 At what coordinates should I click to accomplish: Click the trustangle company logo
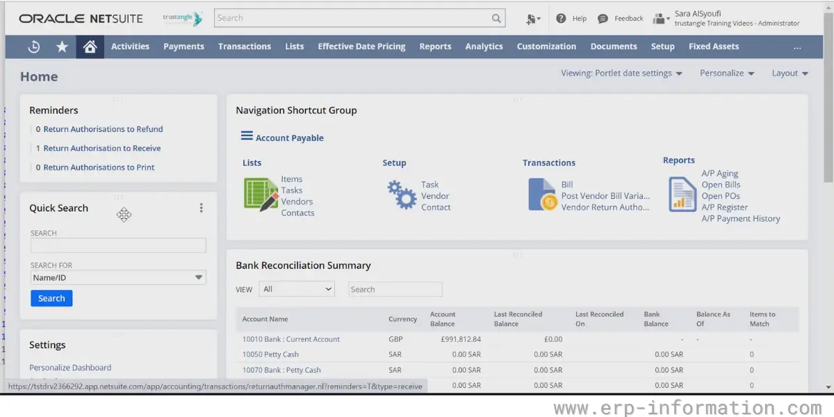tap(183, 19)
